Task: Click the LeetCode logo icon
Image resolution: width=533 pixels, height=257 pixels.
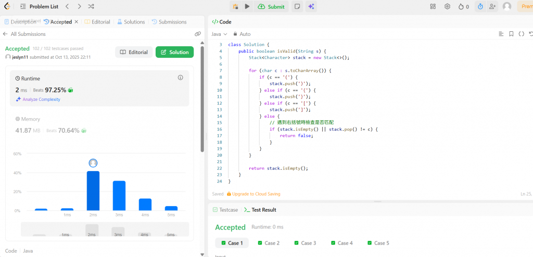Action: coord(7,6)
